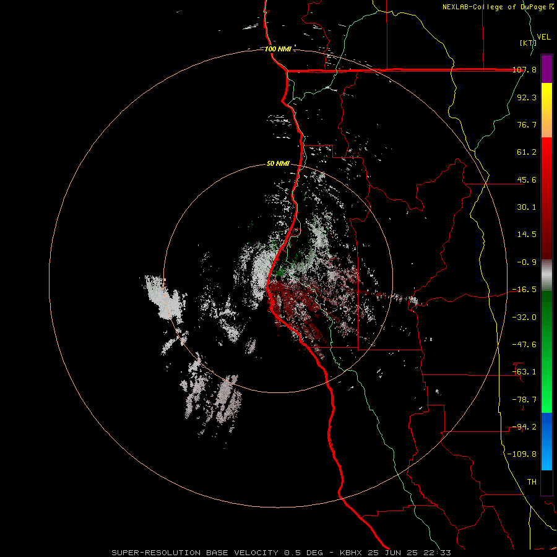Click the 107.8 scale value
Image resolution: width=557 pixels, height=557 pixels.
click(524, 69)
